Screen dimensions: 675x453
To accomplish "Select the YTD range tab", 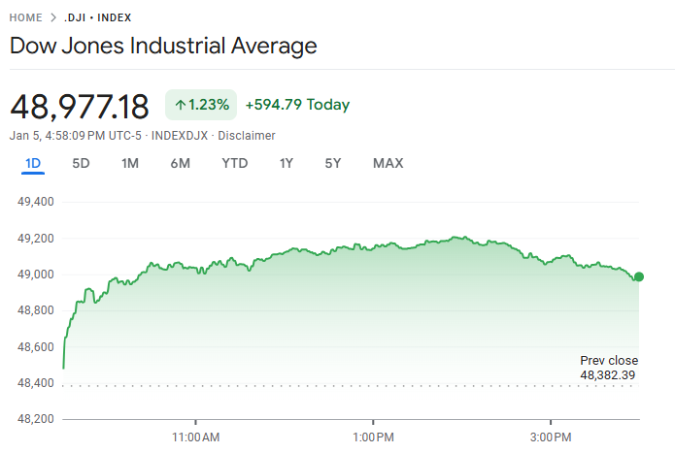I will click(x=235, y=164).
